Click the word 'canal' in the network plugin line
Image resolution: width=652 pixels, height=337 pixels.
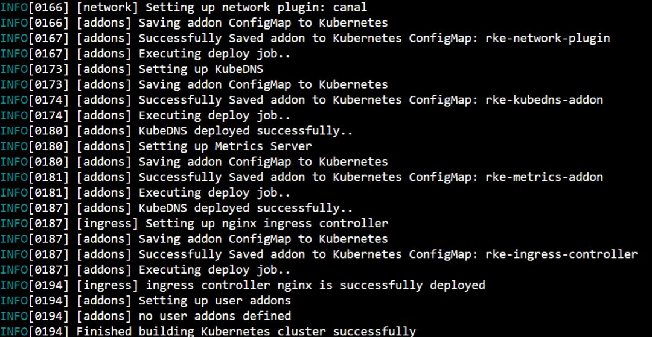click(350, 8)
